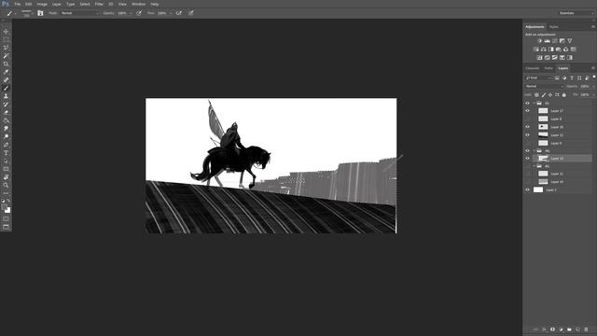Add a Black & White adjustment
The width and height of the screenshot is (597, 336).
[551, 49]
